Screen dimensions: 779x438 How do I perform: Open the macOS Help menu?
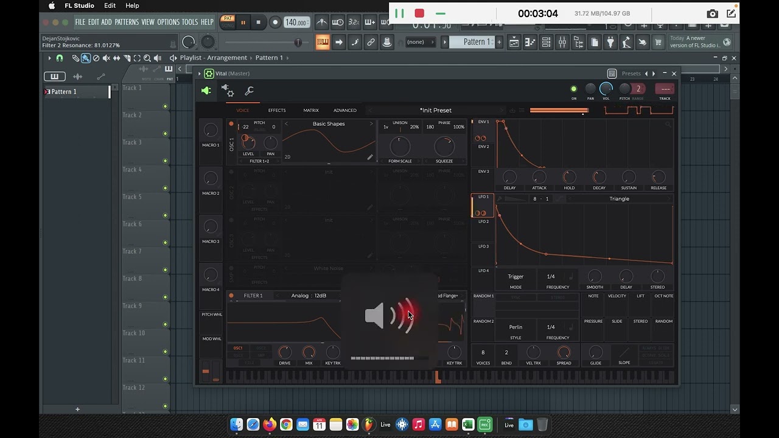(132, 5)
